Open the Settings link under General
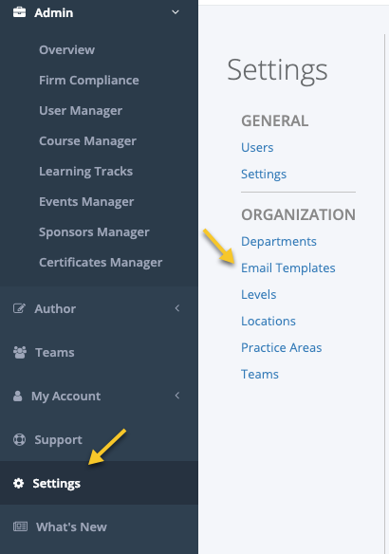The image size is (389, 554). [x=264, y=175]
